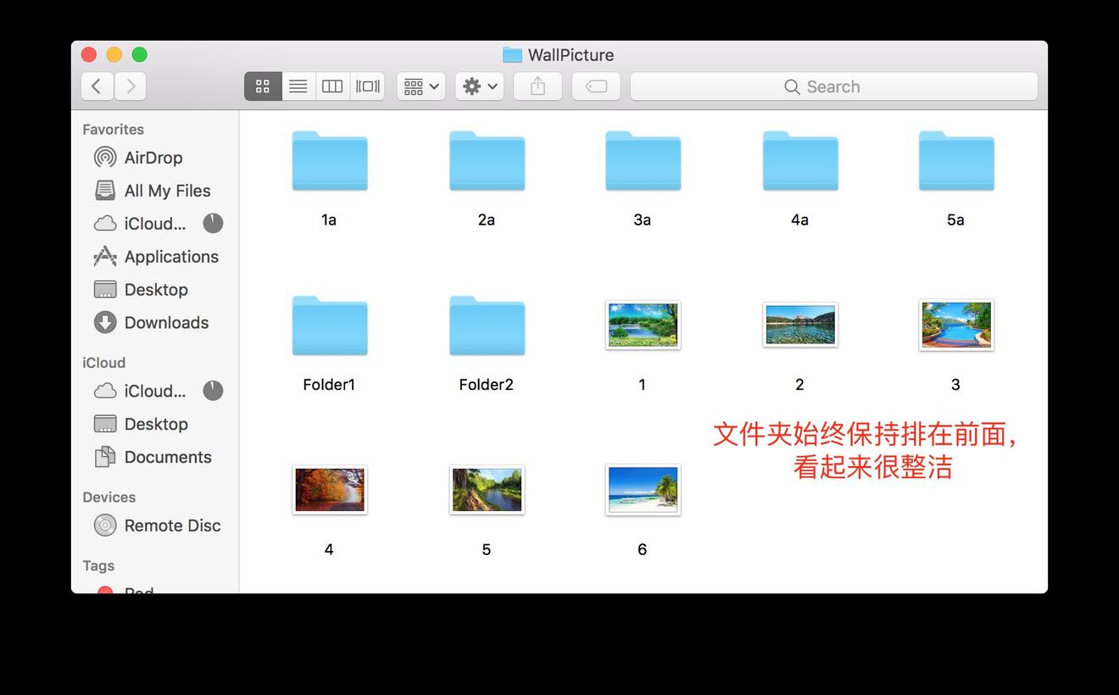Image resolution: width=1119 pixels, height=695 pixels.
Task: Switch to Cover Flow view
Action: point(366,86)
